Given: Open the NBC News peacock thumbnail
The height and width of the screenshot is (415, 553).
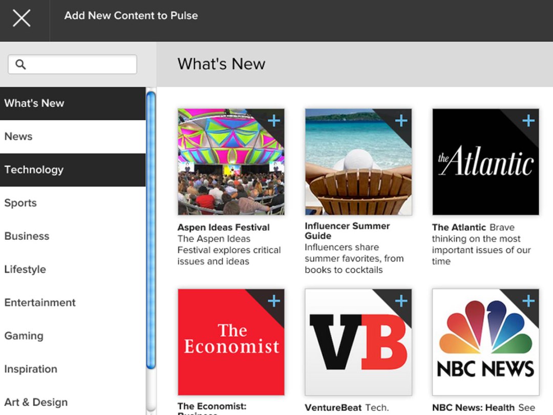Looking at the screenshot, I should pos(485,342).
